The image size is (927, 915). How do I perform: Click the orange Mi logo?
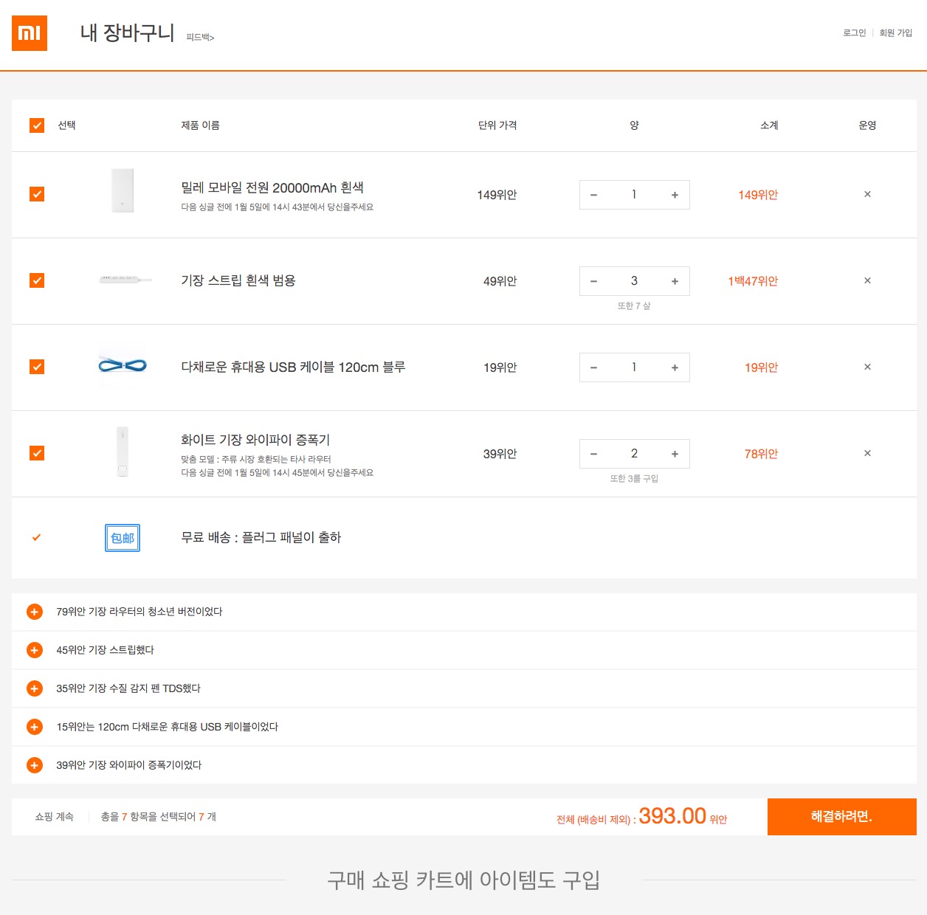pyautogui.click(x=30, y=33)
